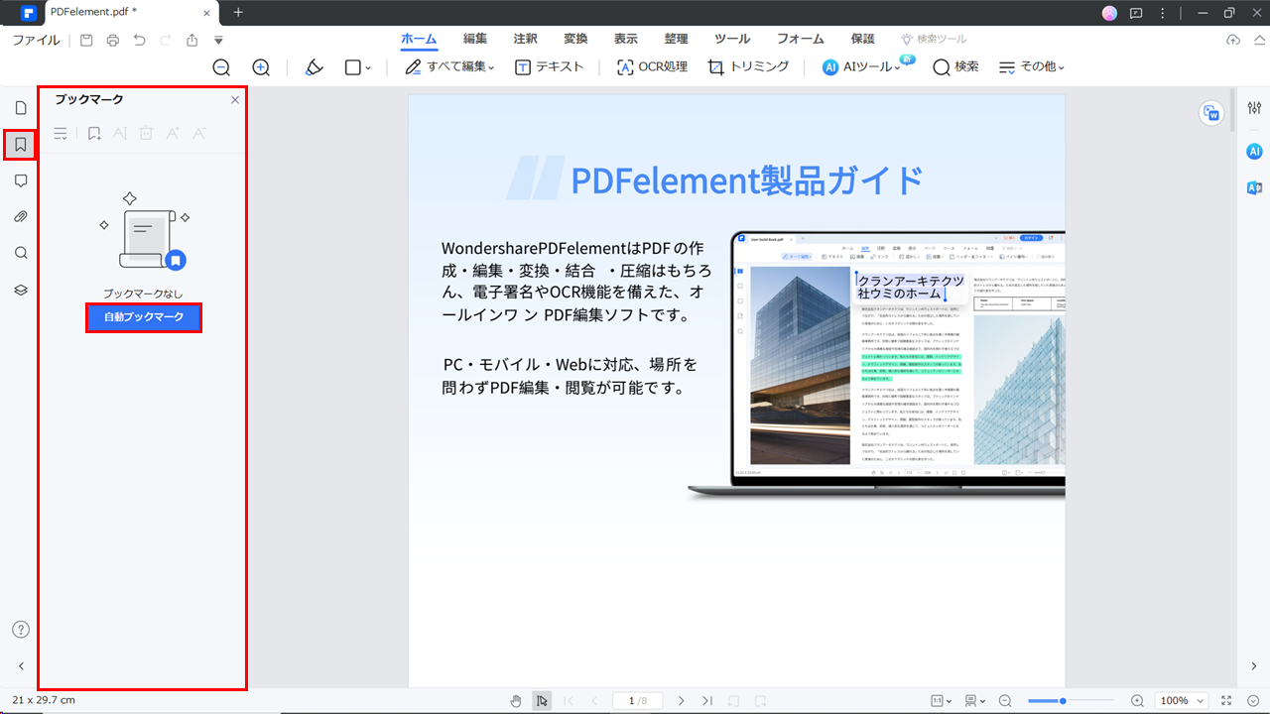Click the テキスト tool
This screenshot has height=714, width=1270.
pyautogui.click(x=550, y=67)
